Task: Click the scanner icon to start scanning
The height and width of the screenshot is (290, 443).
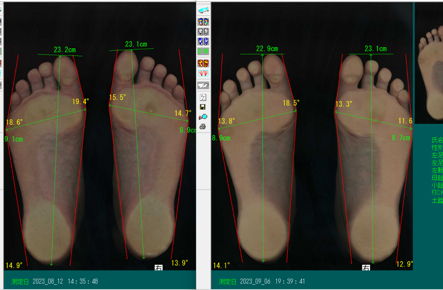Action: click(x=203, y=11)
